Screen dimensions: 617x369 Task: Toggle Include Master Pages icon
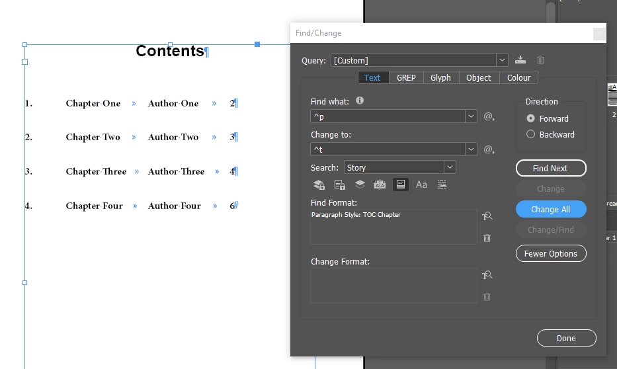(380, 184)
